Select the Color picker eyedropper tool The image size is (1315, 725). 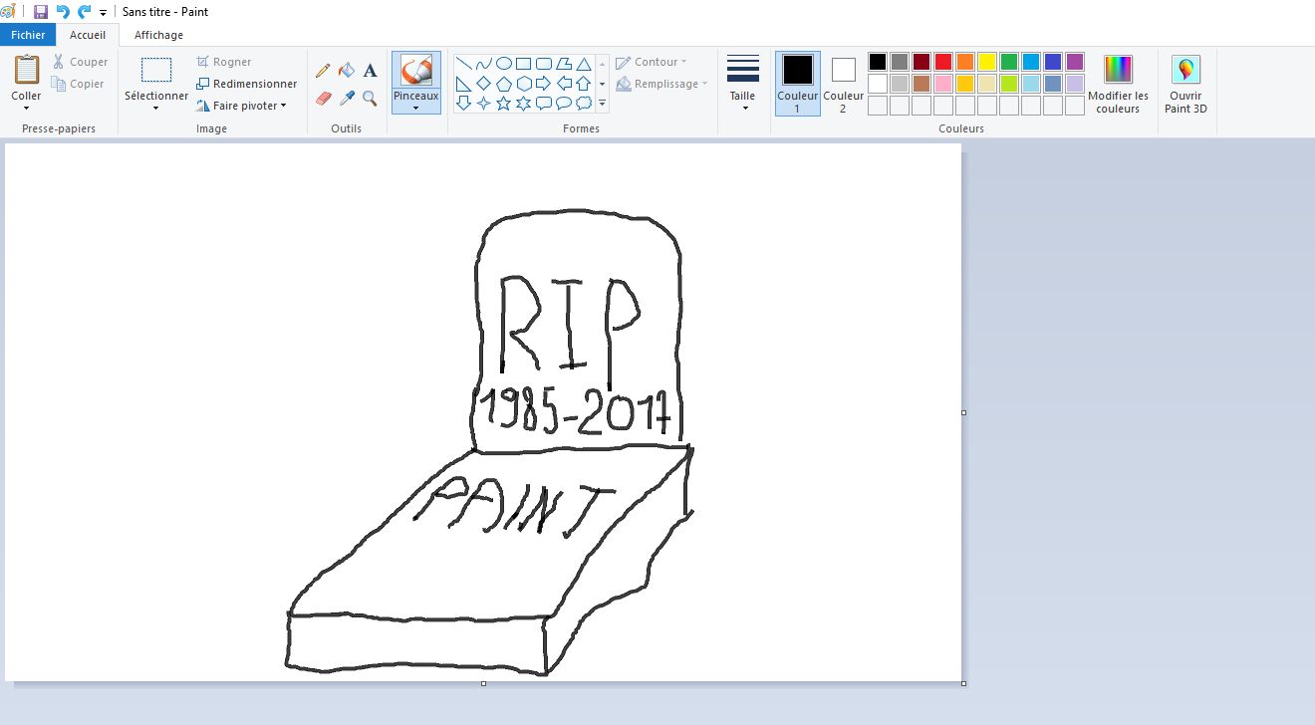pyautogui.click(x=347, y=98)
